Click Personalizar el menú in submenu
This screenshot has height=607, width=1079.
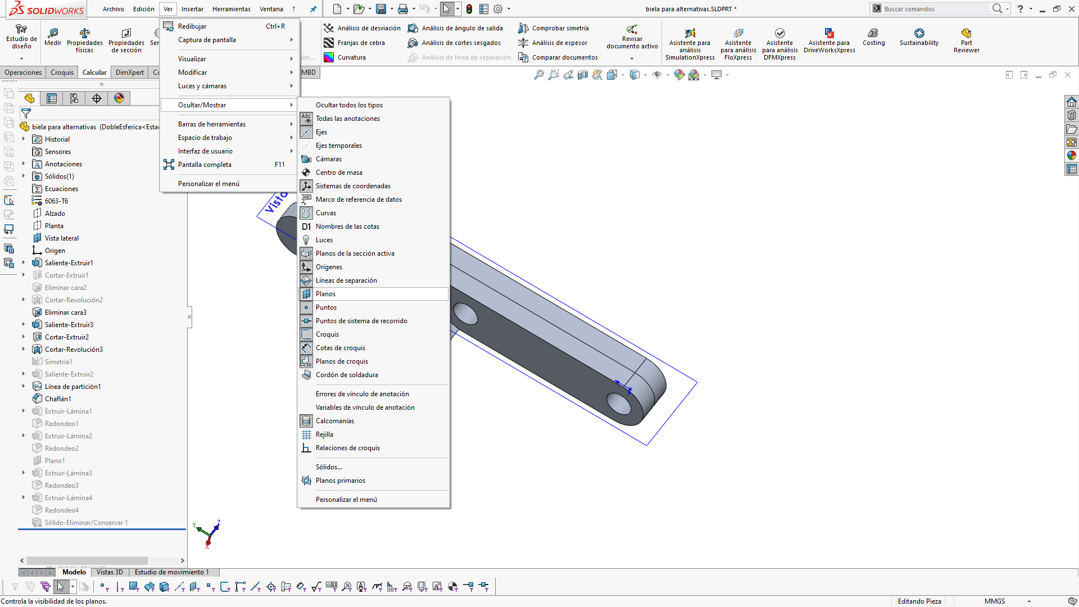346,500
